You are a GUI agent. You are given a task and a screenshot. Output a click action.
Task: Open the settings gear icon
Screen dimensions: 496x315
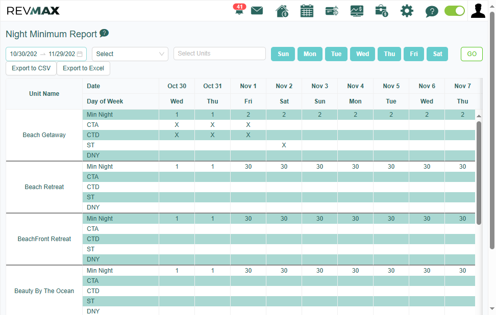(x=407, y=11)
